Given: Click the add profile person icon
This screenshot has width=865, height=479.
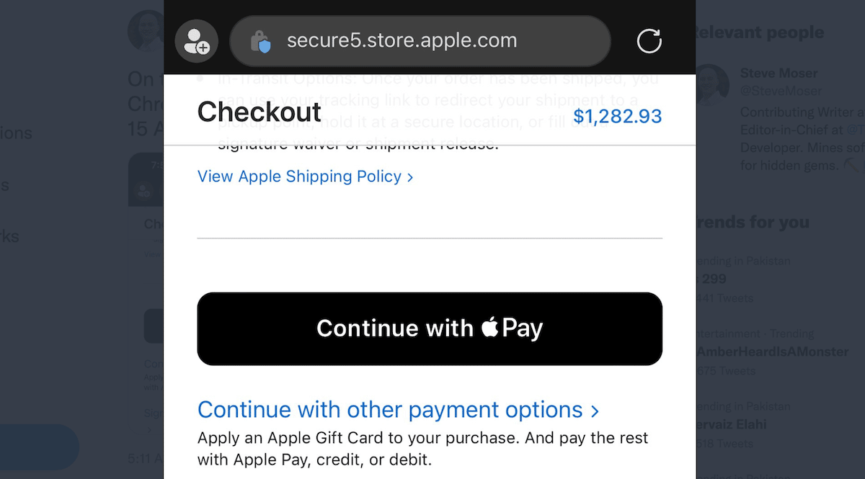Looking at the screenshot, I should [196, 41].
